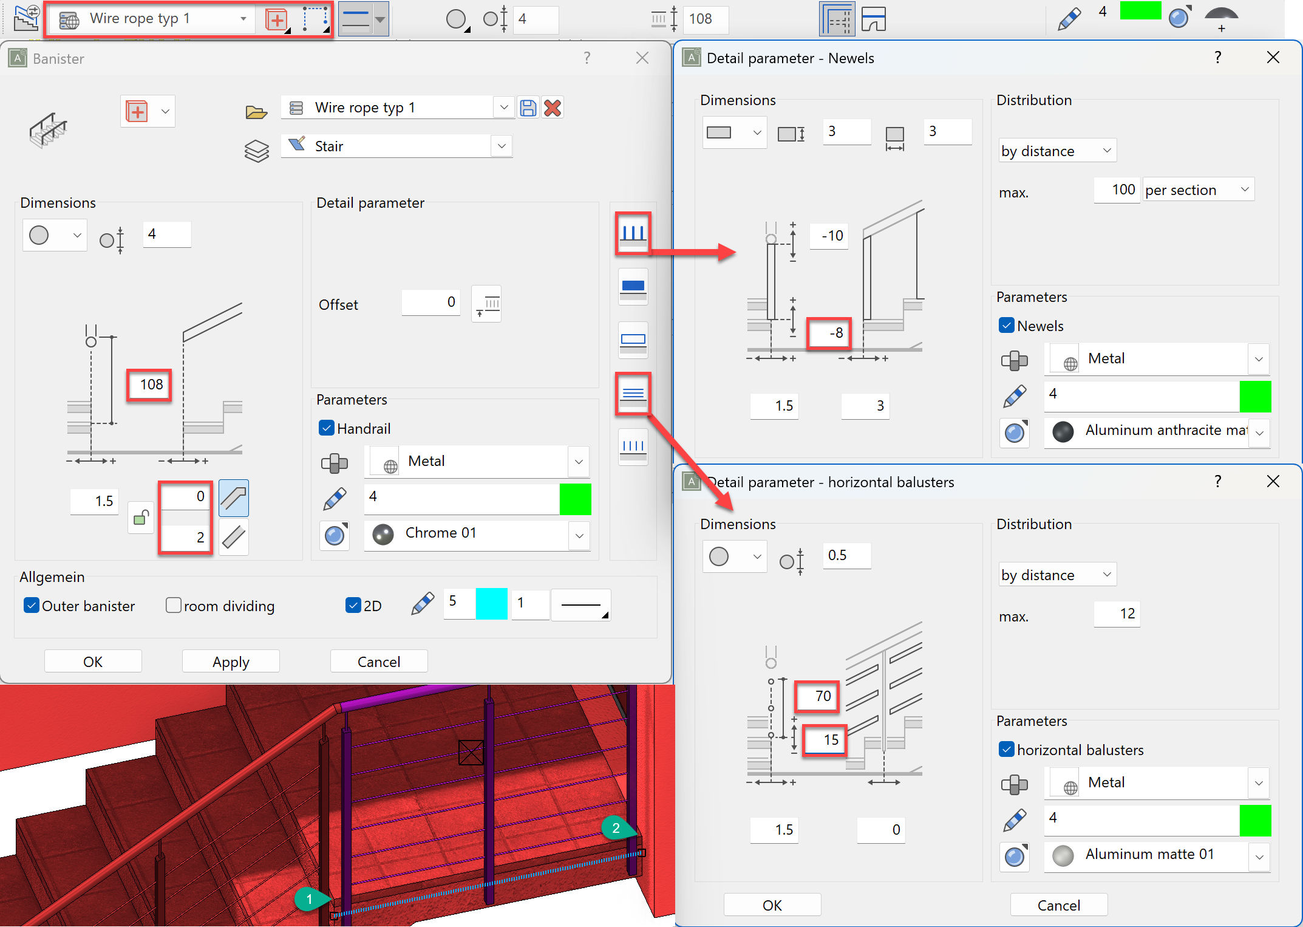Screen dimensions: 1303x927
Task: Click the Handrail pen icon
Action: 335,499
